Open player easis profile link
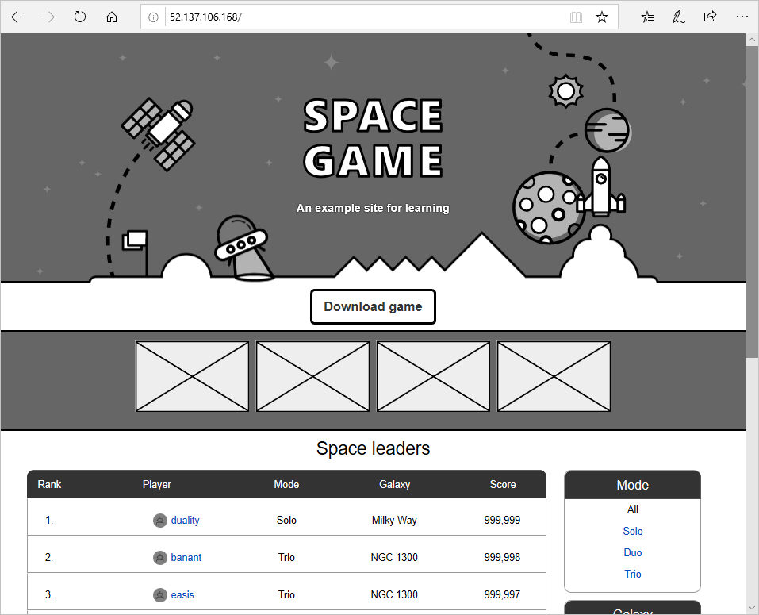Screen dimensions: 759x615 [x=182, y=594]
